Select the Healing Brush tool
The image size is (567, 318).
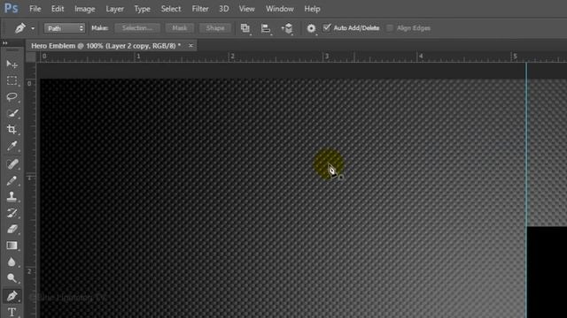tap(12, 164)
